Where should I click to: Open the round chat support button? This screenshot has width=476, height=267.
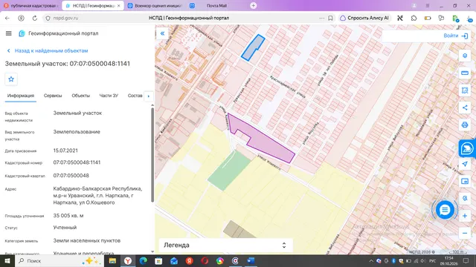pyautogui.click(x=445, y=210)
